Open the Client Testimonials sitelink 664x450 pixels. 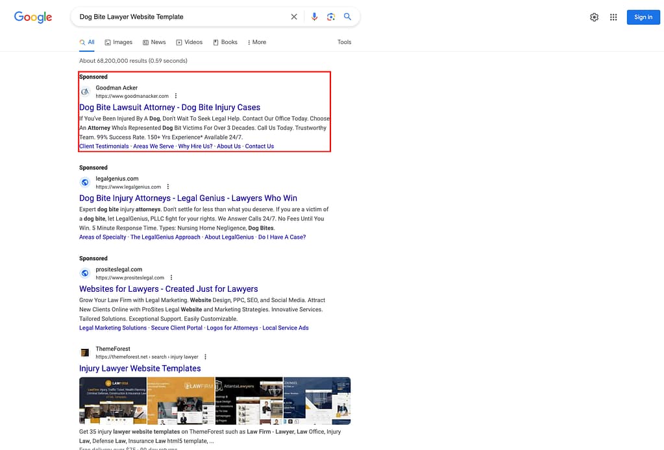click(x=104, y=147)
